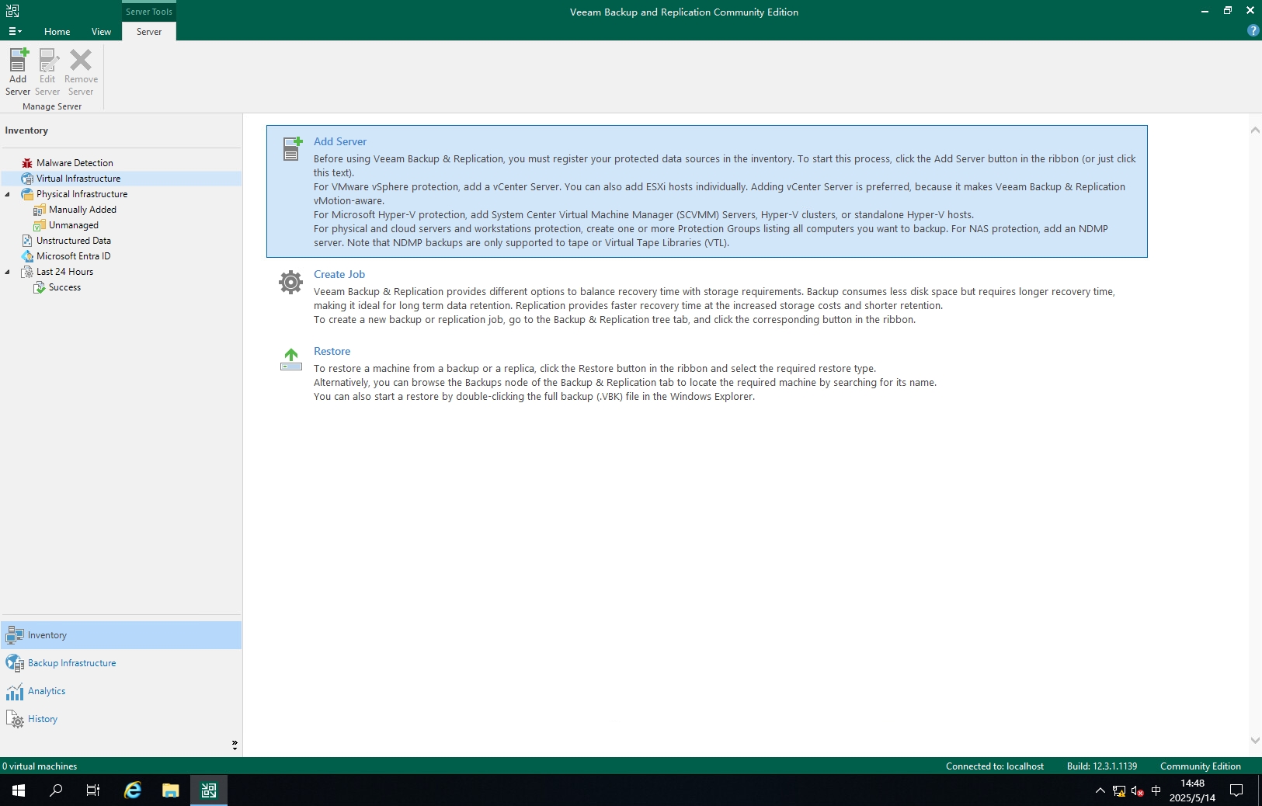The height and width of the screenshot is (806, 1262).
Task: Collapse the Physical Infrastructure tree node
Action: 8,194
